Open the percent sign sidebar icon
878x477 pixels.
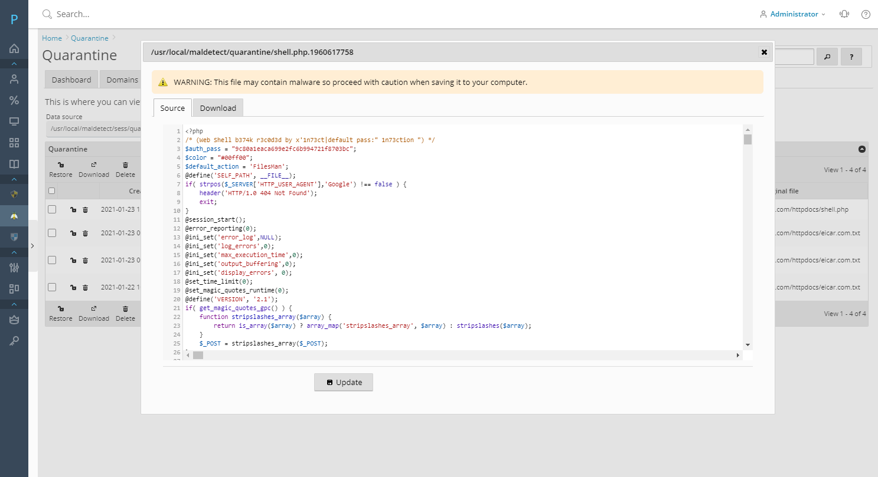14,100
